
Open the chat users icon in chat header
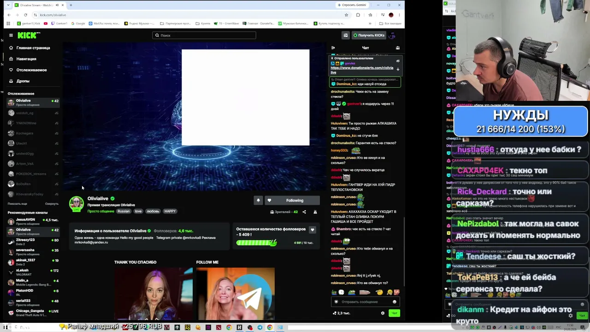[397, 47]
